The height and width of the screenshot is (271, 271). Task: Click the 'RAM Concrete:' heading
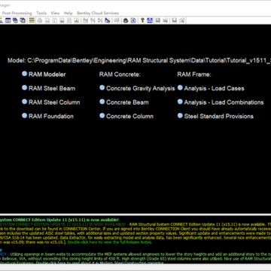click(120, 75)
